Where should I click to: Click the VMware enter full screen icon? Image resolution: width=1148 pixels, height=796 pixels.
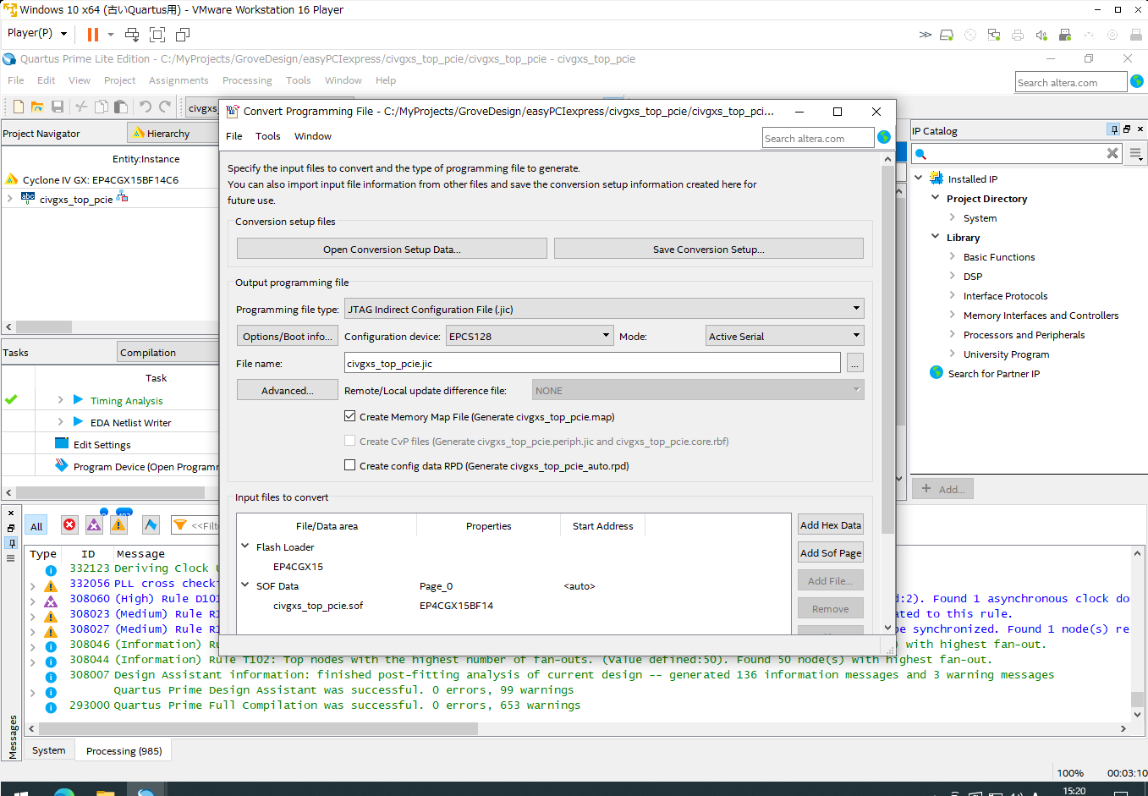click(157, 34)
